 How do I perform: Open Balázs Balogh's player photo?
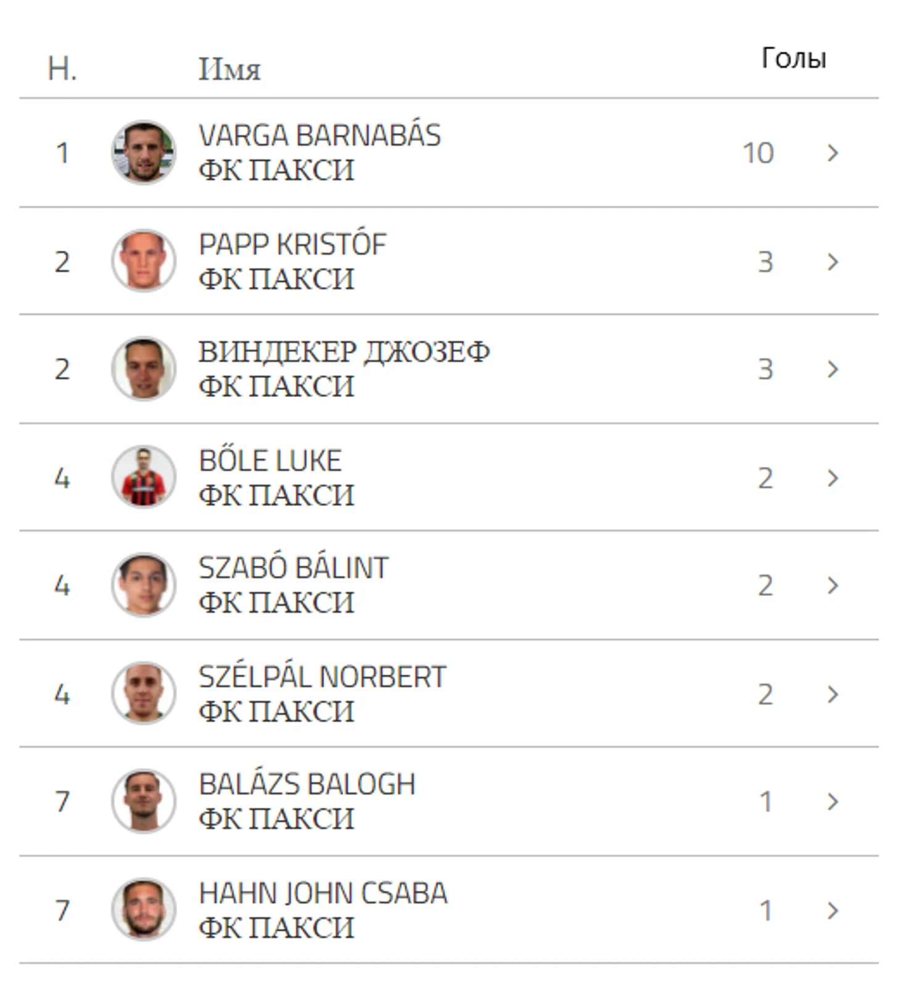144,801
